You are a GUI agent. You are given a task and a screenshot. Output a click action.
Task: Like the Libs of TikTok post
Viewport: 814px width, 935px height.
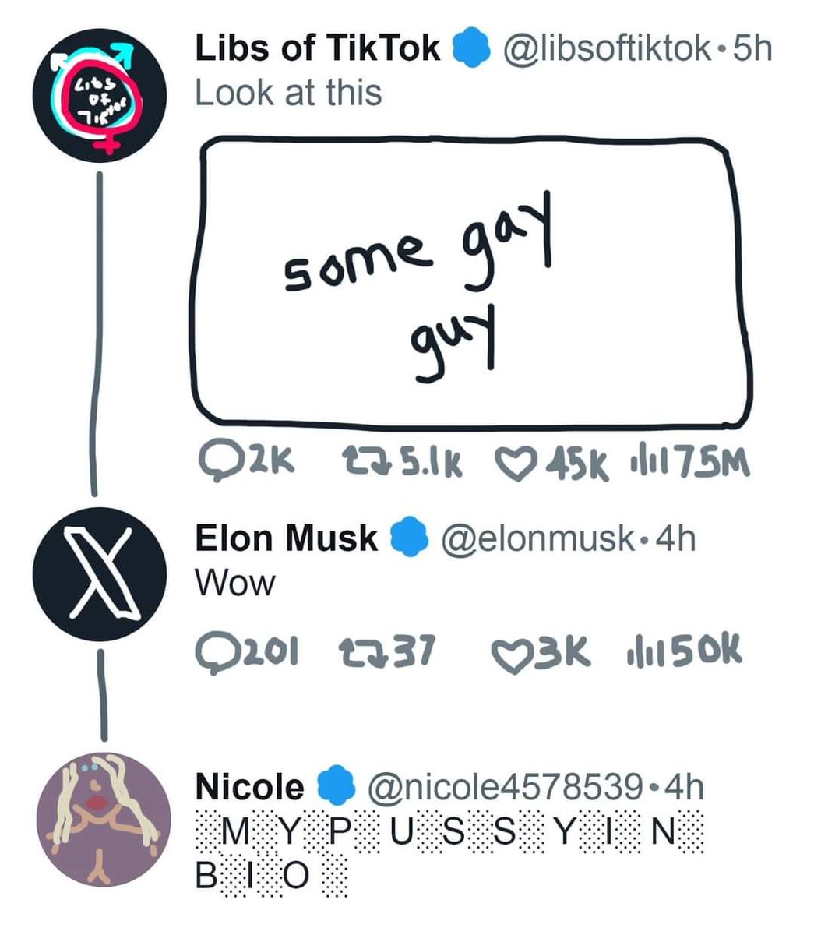pos(510,465)
